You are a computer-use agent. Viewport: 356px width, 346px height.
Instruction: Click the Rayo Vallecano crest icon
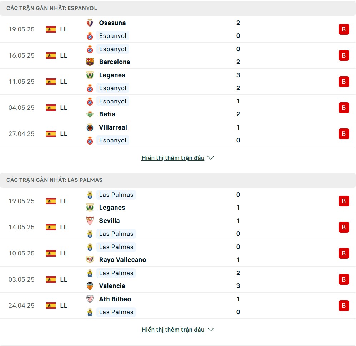tap(90, 259)
